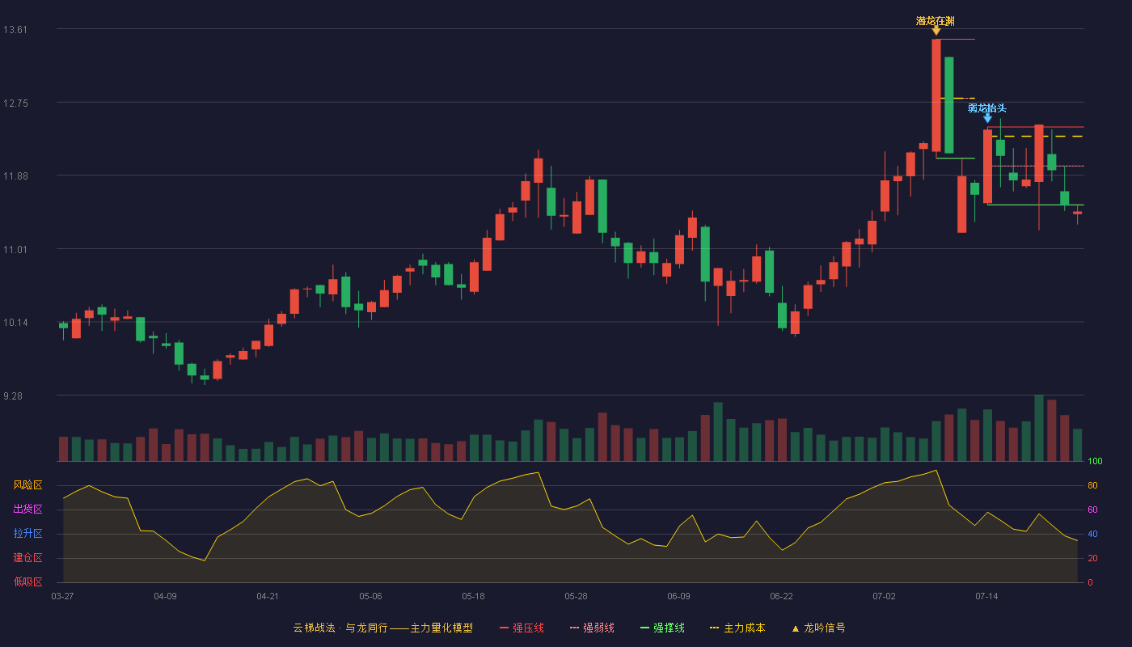Toggle the 主力成本 series label

tap(744, 628)
